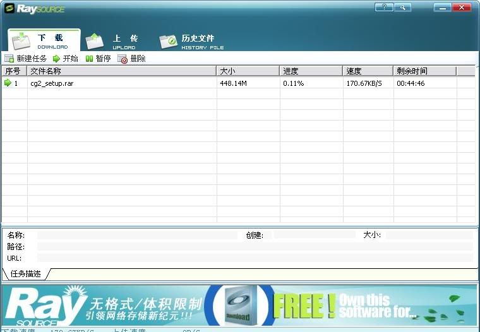480x332 pixels.
Task: Pause download with the 暂停 icon
Action: 90,59
